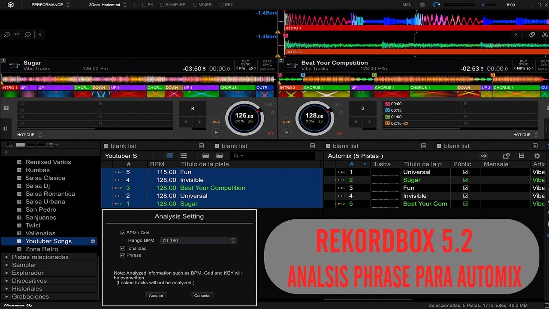549x309 pixels.
Task: Add to Youtuber Songs with plus icon
Action: pyautogui.click(x=93, y=241)
